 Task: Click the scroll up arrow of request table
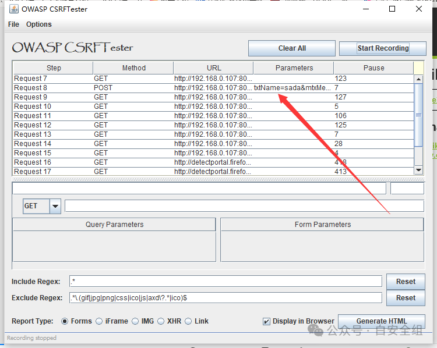pos(418,79)
